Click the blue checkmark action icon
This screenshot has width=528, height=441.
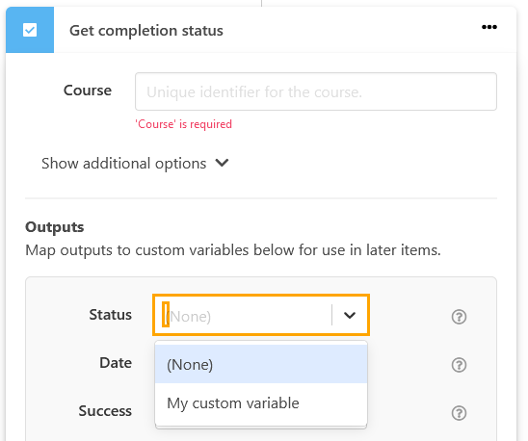tap(30, 30)
